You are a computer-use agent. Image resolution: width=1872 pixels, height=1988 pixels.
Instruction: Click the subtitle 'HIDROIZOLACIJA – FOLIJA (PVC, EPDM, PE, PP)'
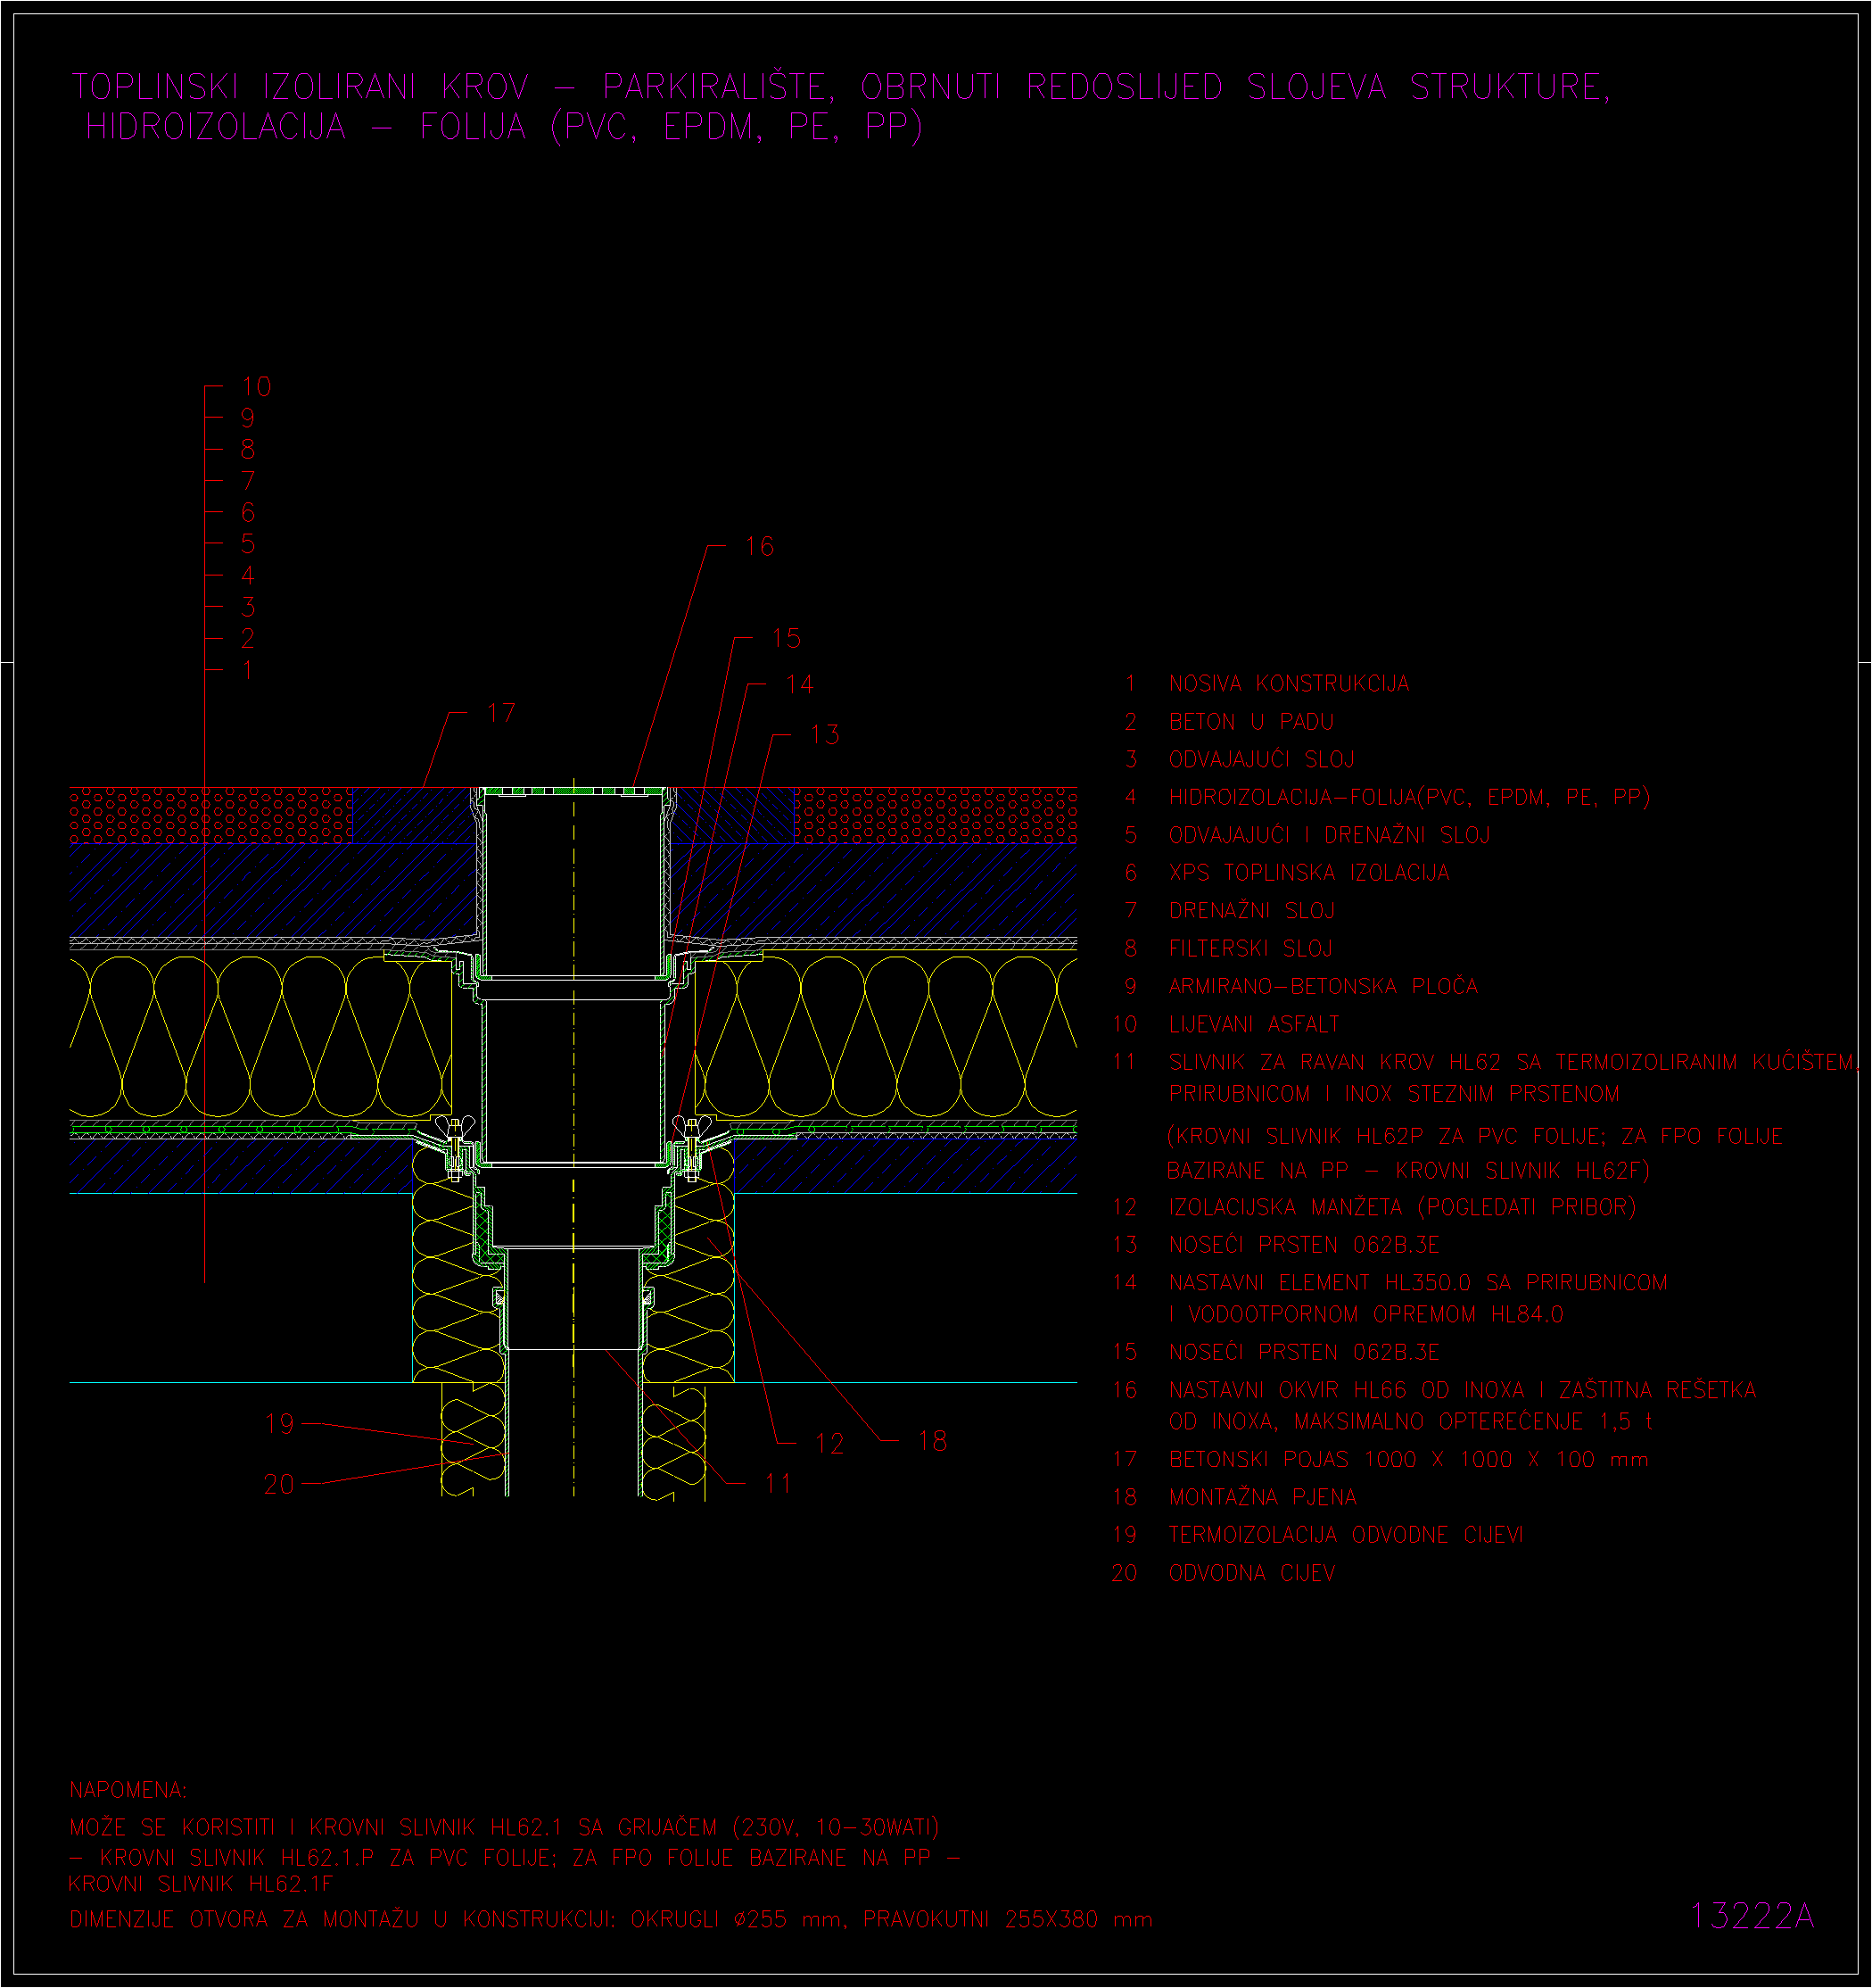(x=504, y=127)
